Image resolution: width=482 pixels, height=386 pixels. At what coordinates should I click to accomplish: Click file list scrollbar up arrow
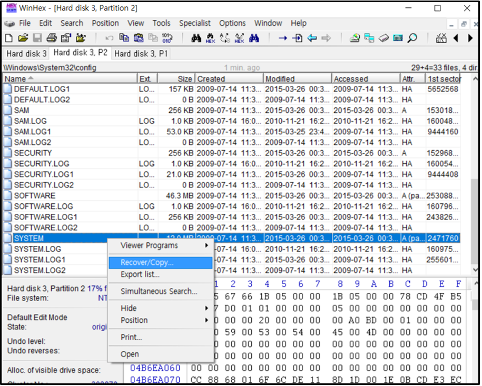click(x=475, y=78)
